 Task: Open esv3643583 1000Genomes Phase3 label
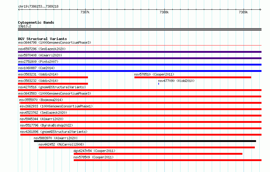pos(55,93)
